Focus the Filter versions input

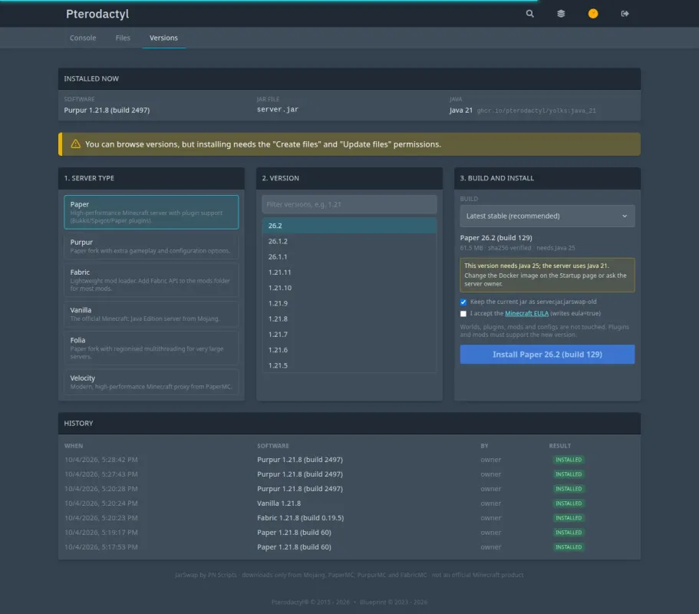[x=349, y=204]
